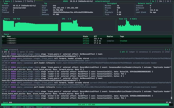
Task: Click SendEffect log line with 03942bb2000200028100
Action: tap(77, 72)
